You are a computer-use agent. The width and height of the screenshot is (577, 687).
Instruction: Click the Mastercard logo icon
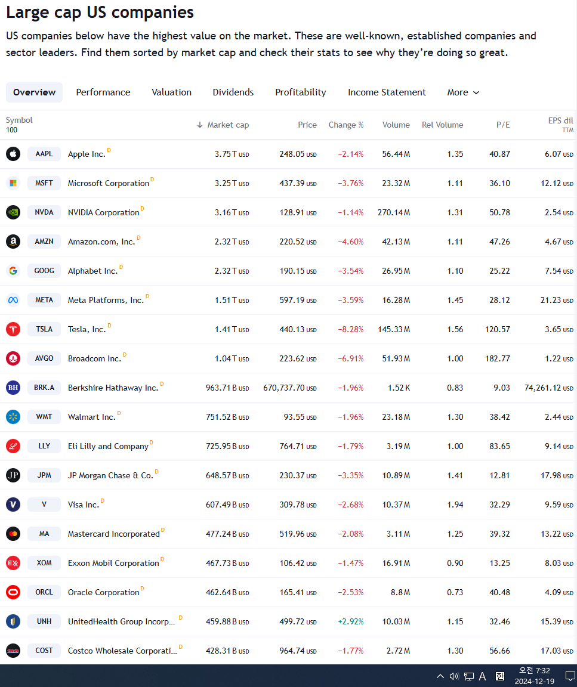pyautogui.click(x=13, y=534)
